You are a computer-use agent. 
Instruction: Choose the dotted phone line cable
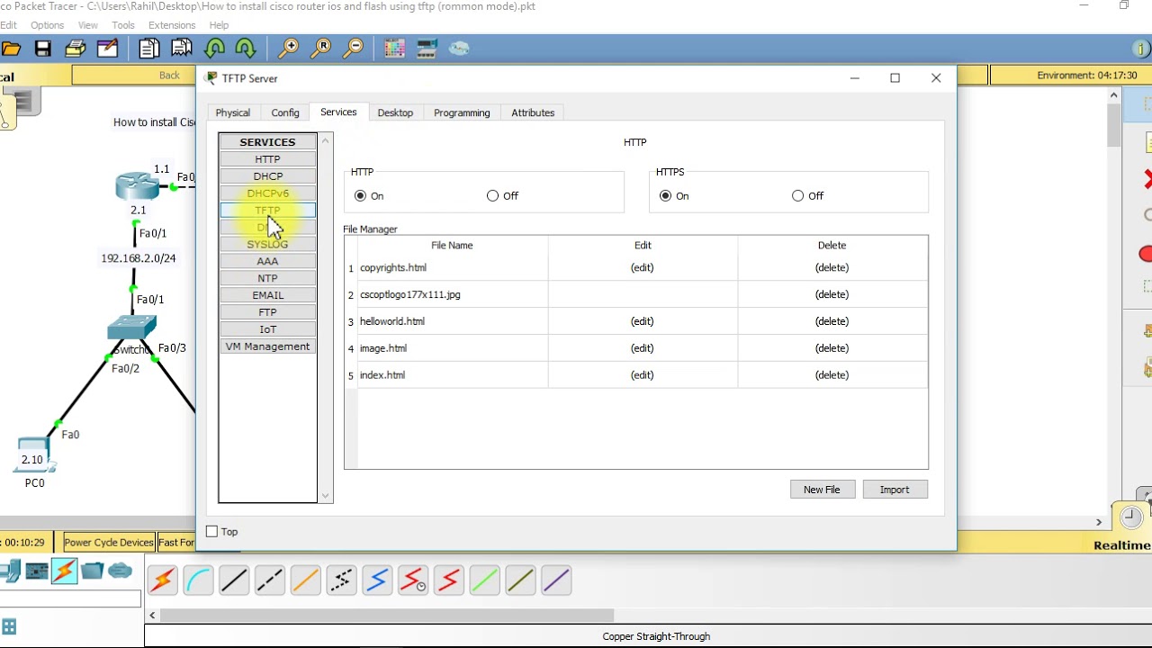pos(341,580)
